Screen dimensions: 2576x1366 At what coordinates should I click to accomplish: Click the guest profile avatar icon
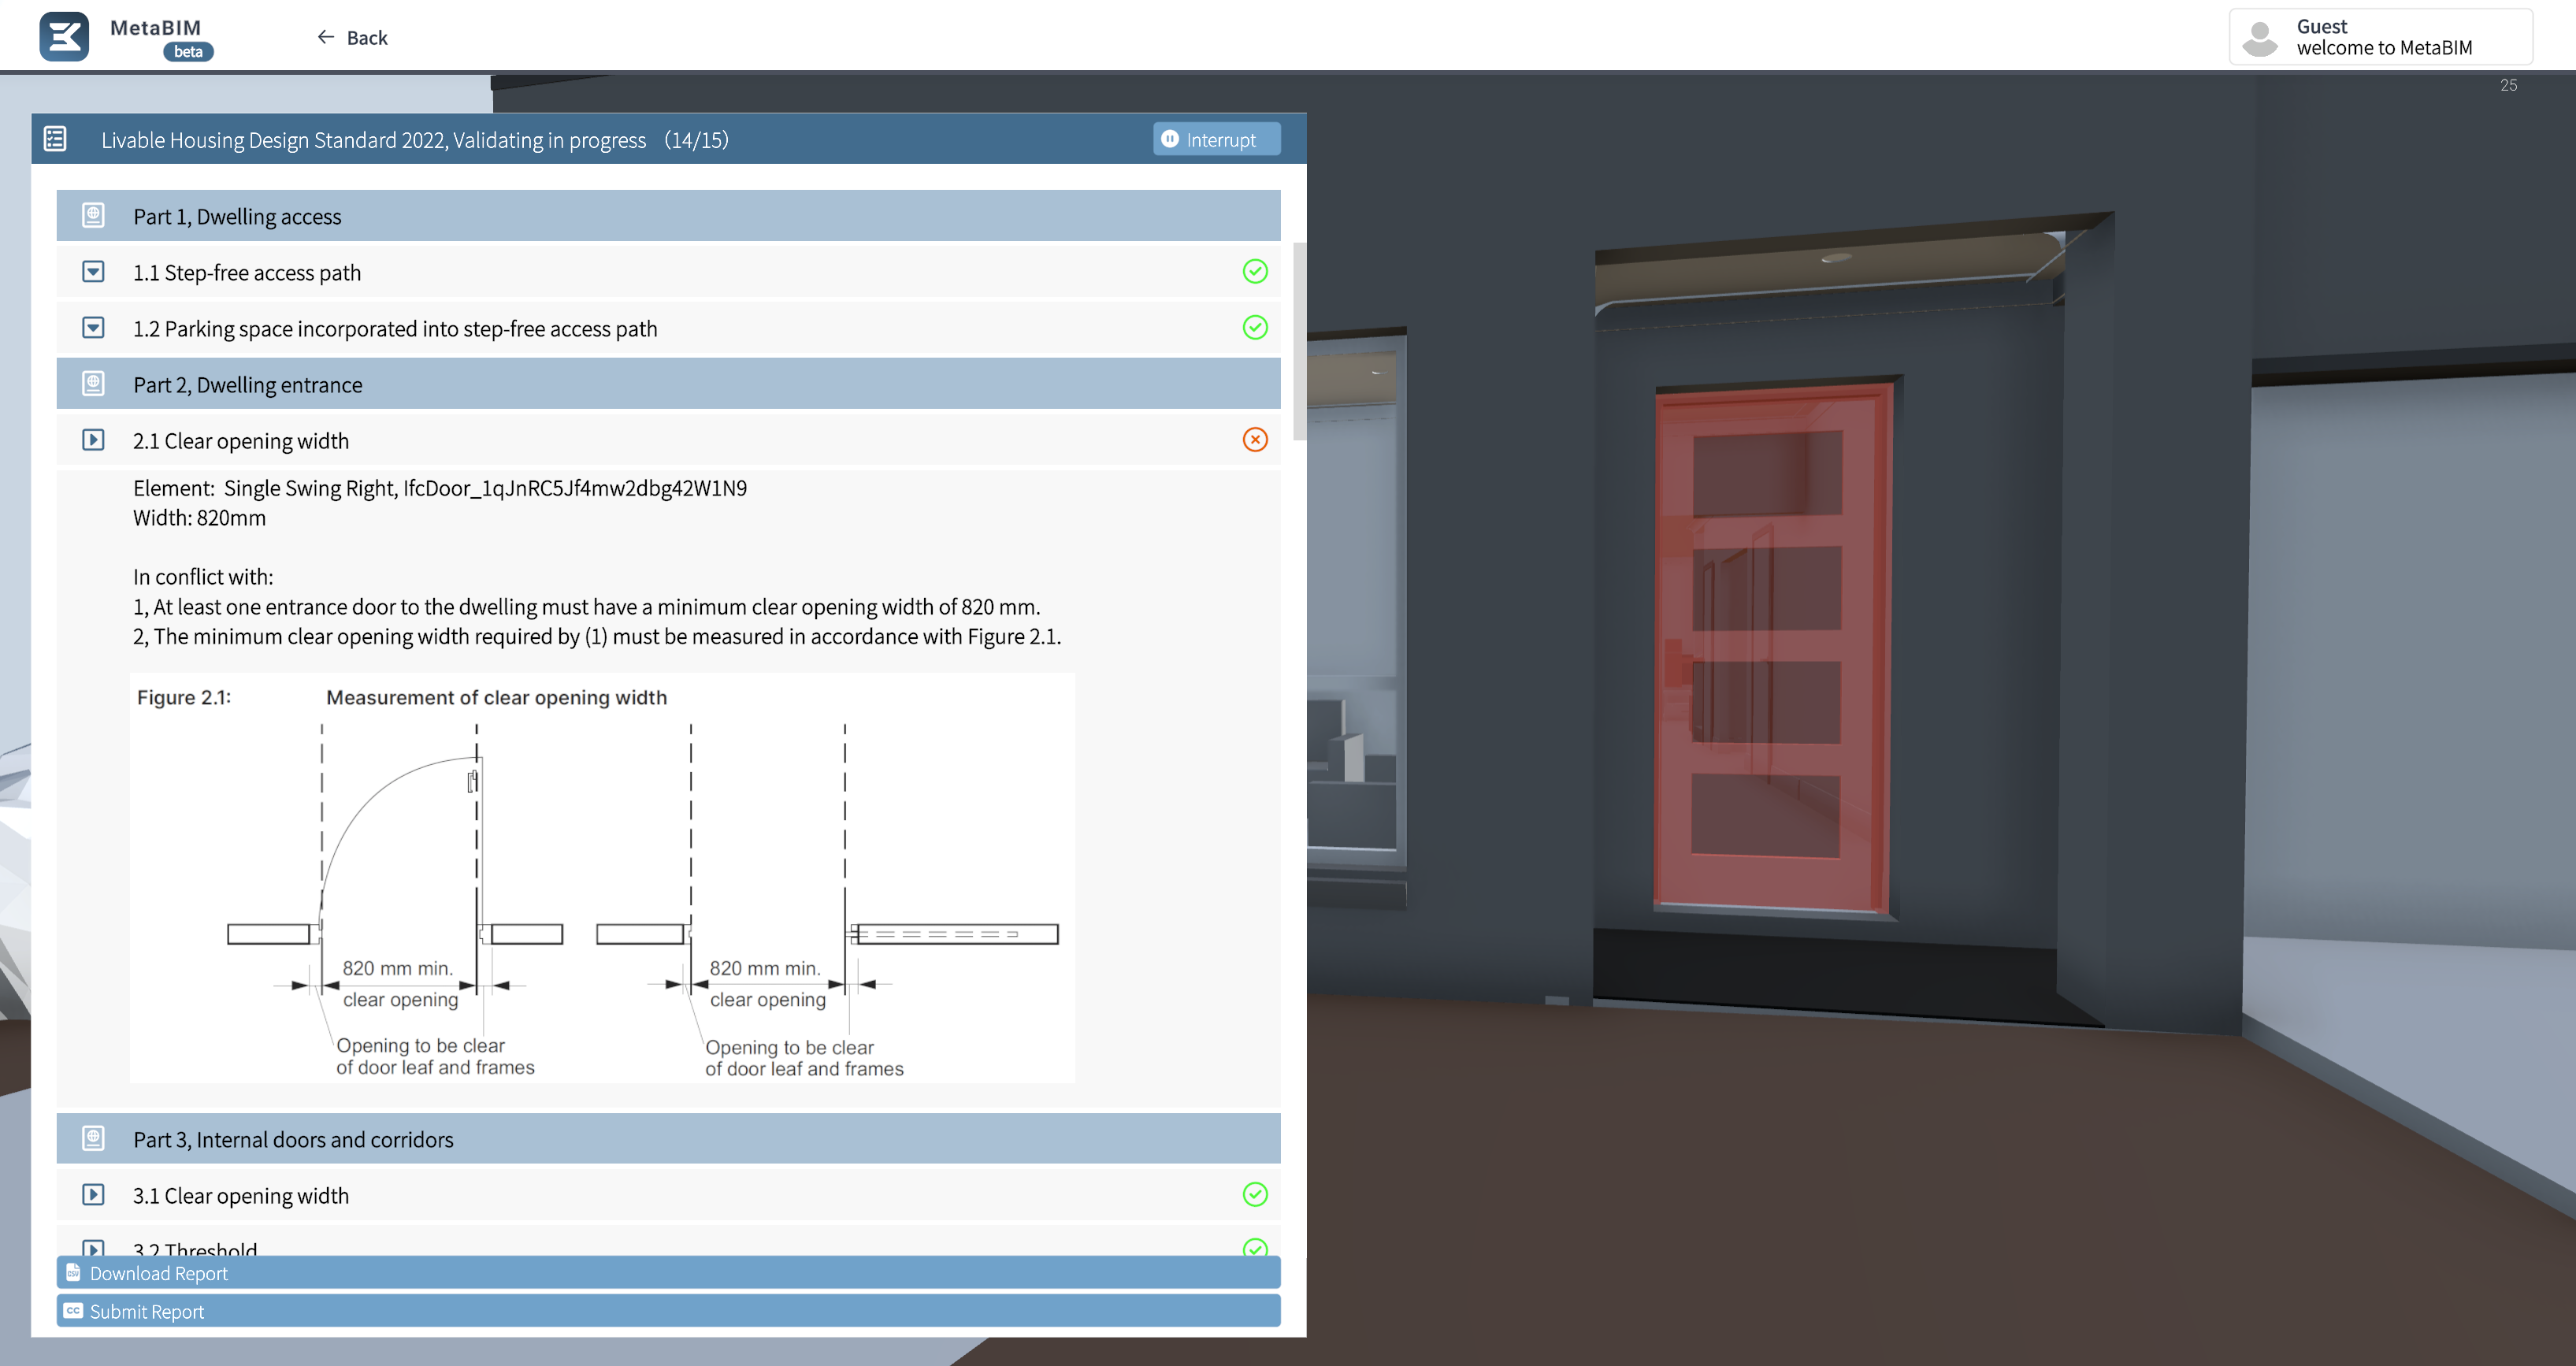(x=2259, y=36)
